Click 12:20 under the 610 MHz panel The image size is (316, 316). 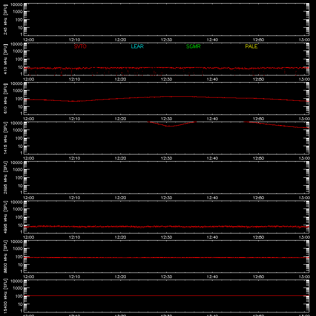click(x=120, y=119)
